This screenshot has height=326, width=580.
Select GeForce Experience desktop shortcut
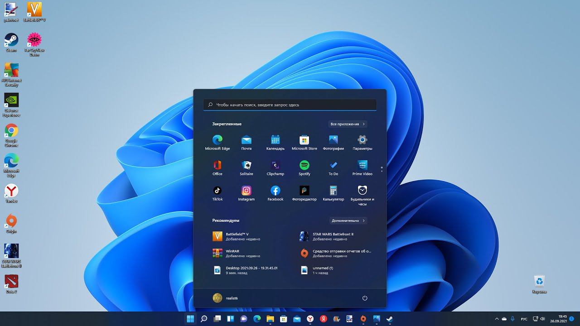pyautogui.click(x=11, y=105)
